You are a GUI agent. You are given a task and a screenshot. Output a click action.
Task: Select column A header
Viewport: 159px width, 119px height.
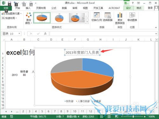pos(11,40)
